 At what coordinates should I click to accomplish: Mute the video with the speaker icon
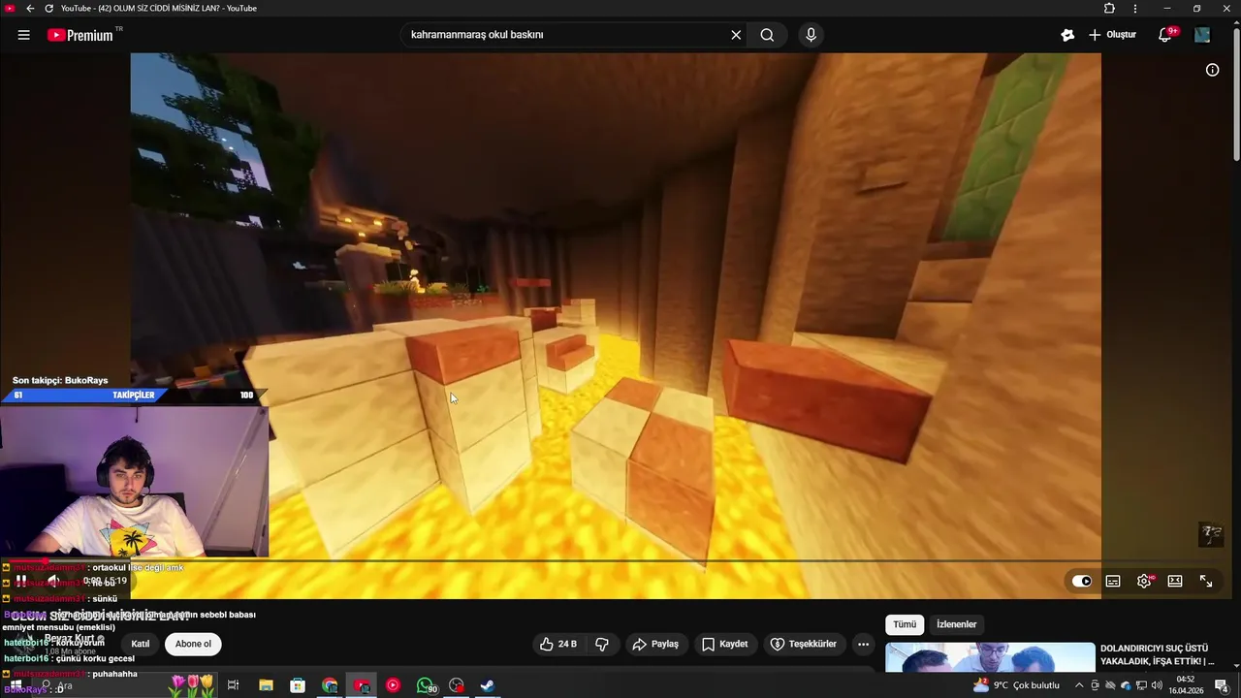53,581
